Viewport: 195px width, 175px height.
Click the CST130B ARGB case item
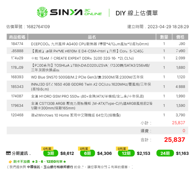click(92, 106)
